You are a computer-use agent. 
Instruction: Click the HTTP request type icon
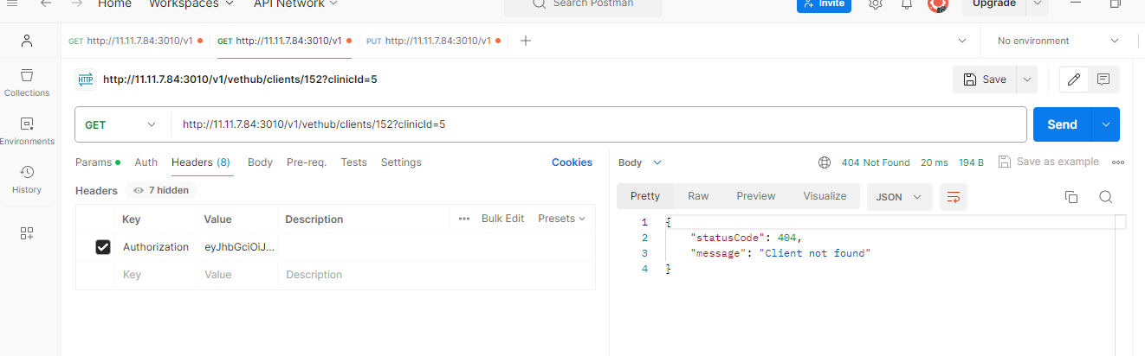coord(85,79)
